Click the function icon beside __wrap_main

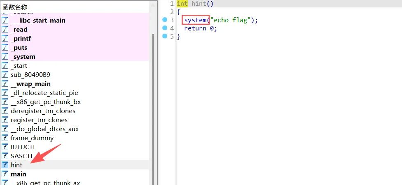point(5,84)
